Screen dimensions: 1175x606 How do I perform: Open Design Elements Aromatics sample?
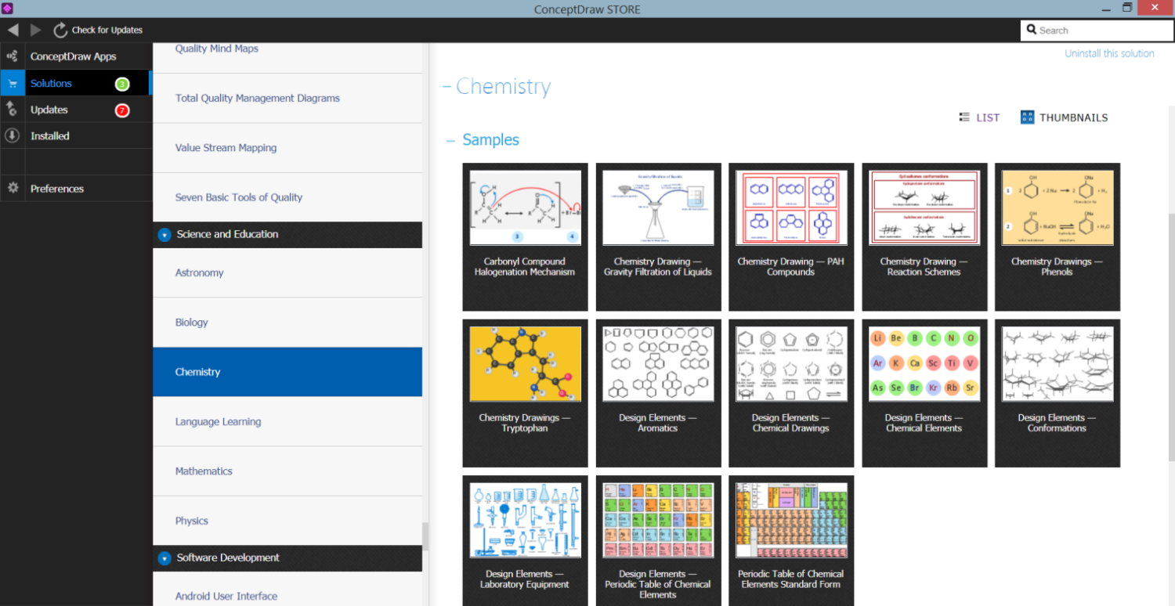pyautogui.click(x=658, y=393)
